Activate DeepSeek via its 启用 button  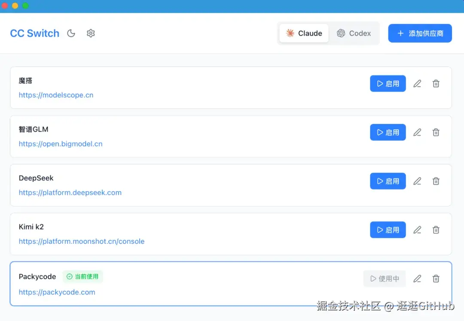[x=388, y=181]
